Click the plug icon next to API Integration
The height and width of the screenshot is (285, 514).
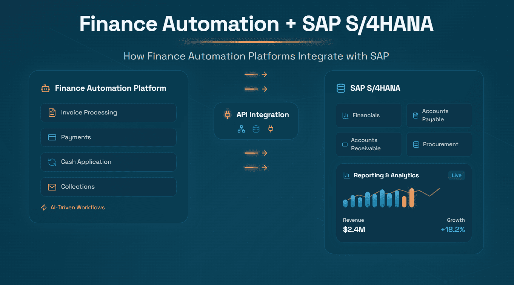point(227,115)
